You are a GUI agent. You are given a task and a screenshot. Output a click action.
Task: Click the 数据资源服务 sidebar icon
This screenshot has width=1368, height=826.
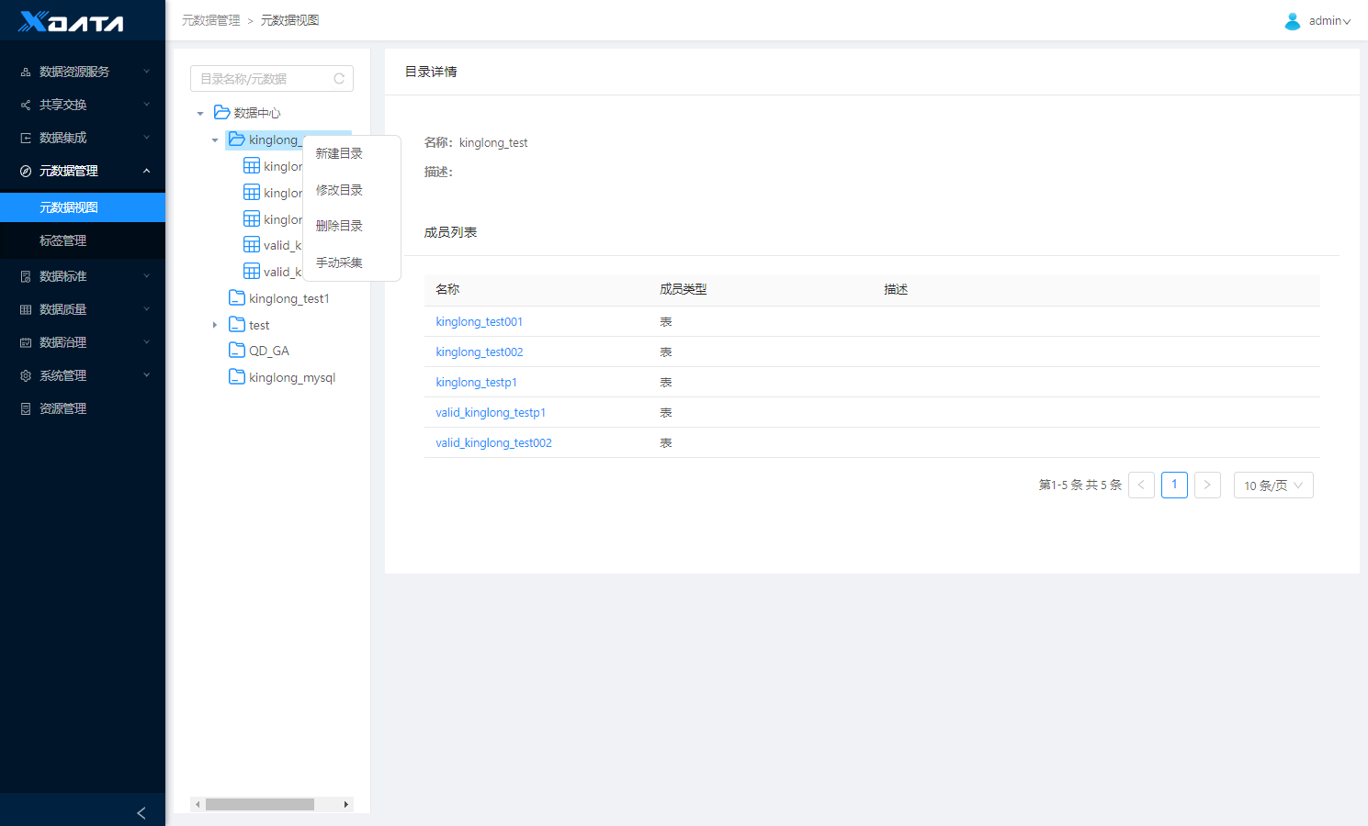click(x=26, y=72)
